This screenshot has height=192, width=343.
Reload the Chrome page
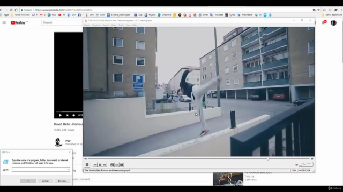[11, 10]
